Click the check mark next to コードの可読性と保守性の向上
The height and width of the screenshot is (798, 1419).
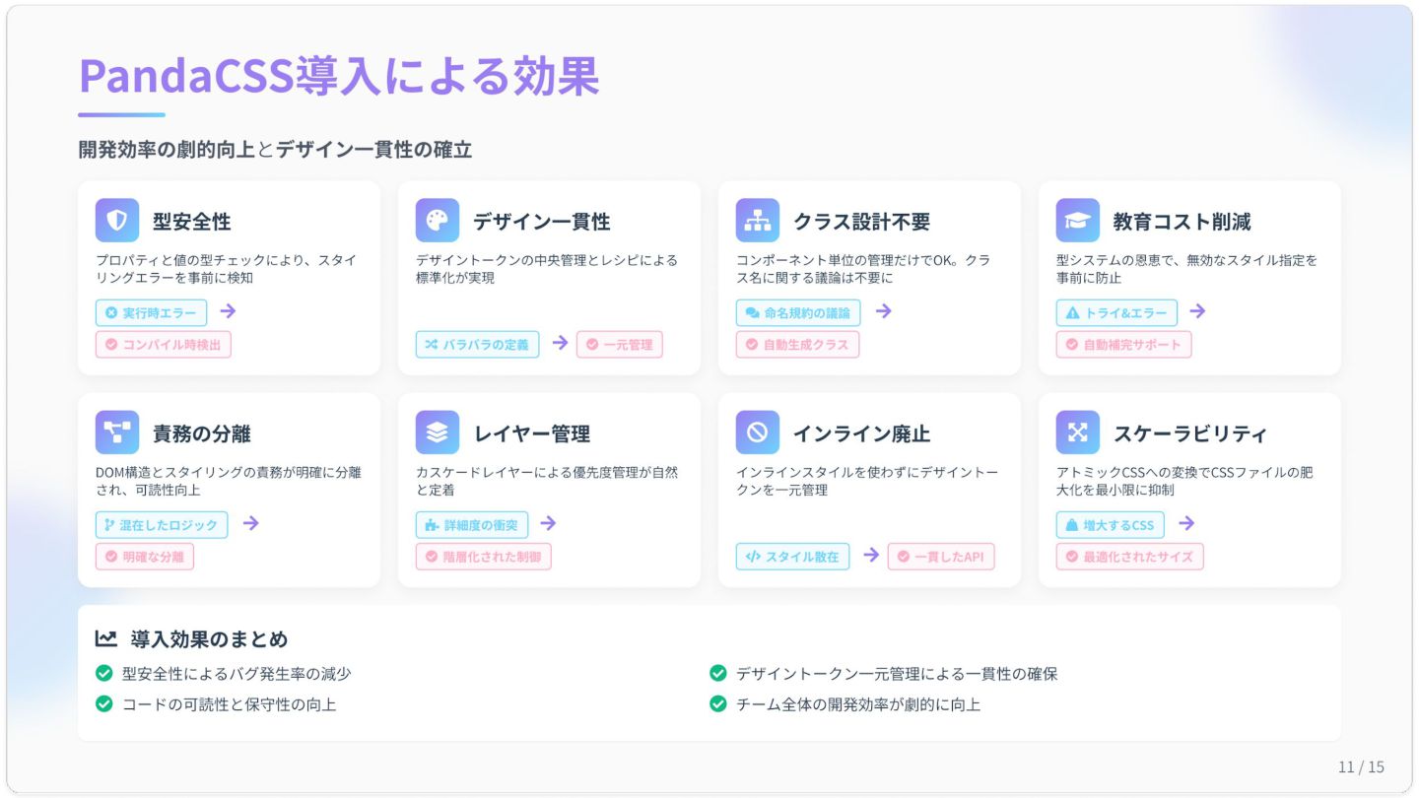(x=103, y=704)
